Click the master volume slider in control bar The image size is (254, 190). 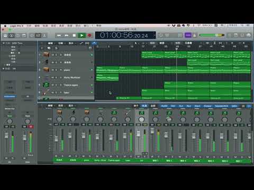click(x=212, y=35)
